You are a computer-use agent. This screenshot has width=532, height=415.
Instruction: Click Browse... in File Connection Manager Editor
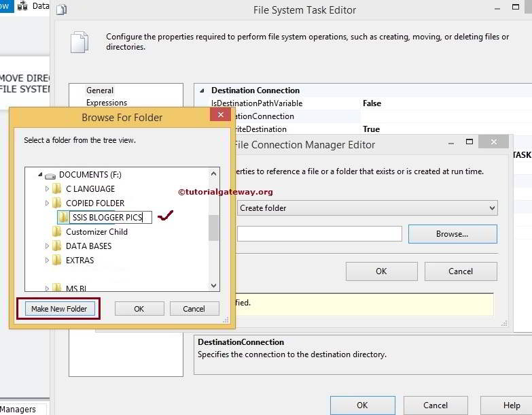tap(453, 234)
